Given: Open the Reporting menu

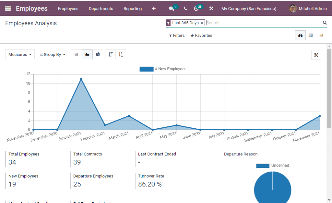Looking at the screenshot, I should coord(133,8).
